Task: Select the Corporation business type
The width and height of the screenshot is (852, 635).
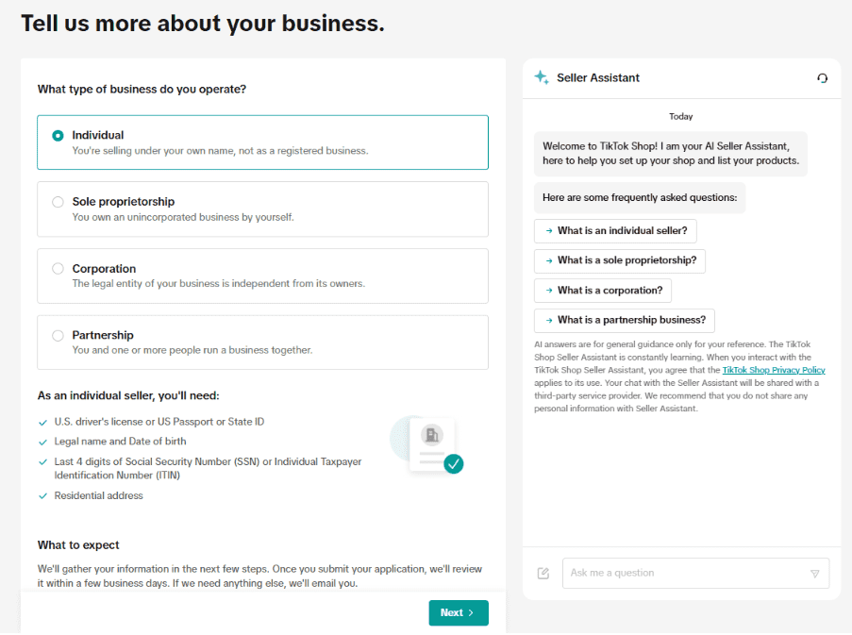Action: point(58,267)
